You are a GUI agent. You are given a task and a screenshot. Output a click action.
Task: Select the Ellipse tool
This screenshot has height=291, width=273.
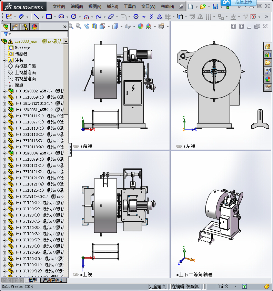pyautogui.click(x=111, y=17)
